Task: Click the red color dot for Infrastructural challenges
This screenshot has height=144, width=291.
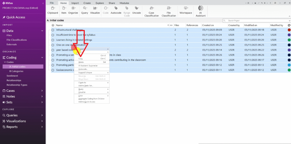Action: click(289, 30)
